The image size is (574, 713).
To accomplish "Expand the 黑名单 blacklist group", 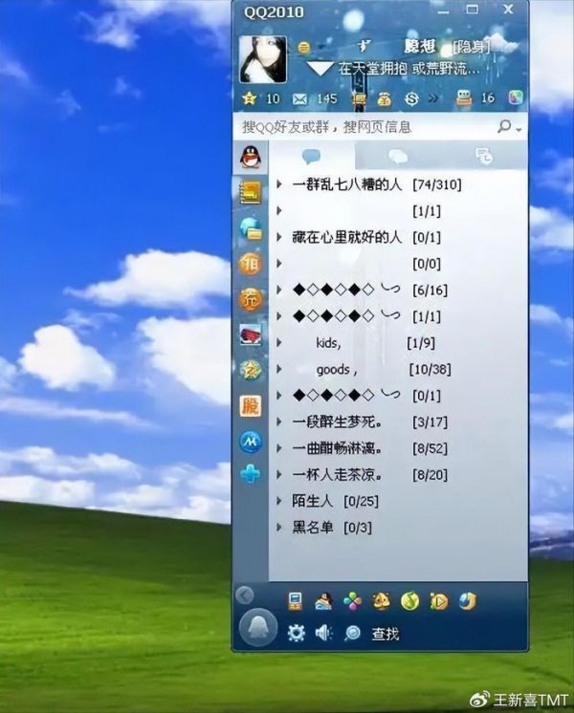I will tap(312, 527).
